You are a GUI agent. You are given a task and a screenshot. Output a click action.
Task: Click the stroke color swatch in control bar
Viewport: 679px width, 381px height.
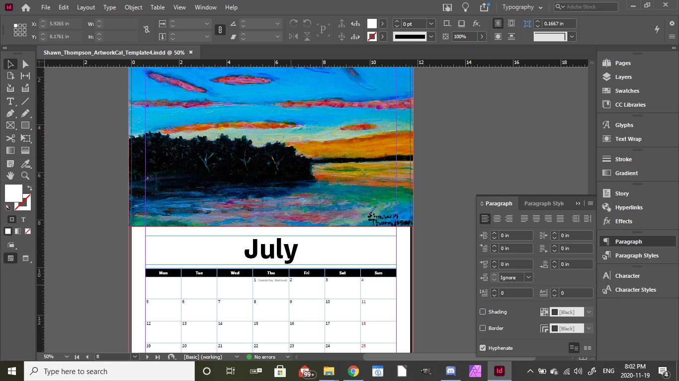(372, 36)
